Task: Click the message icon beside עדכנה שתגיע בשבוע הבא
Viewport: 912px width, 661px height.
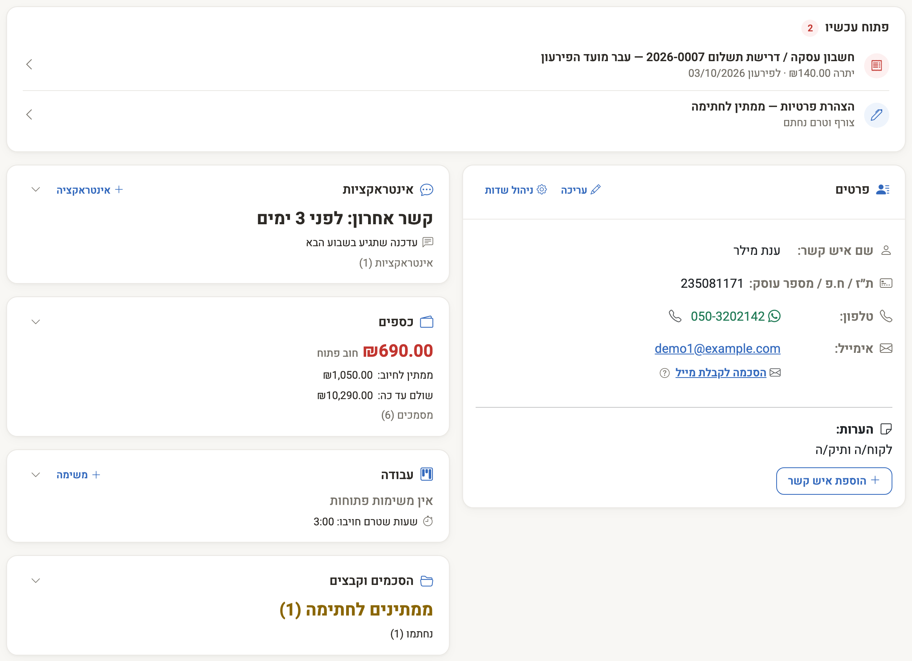Action: tap(428, 242)
